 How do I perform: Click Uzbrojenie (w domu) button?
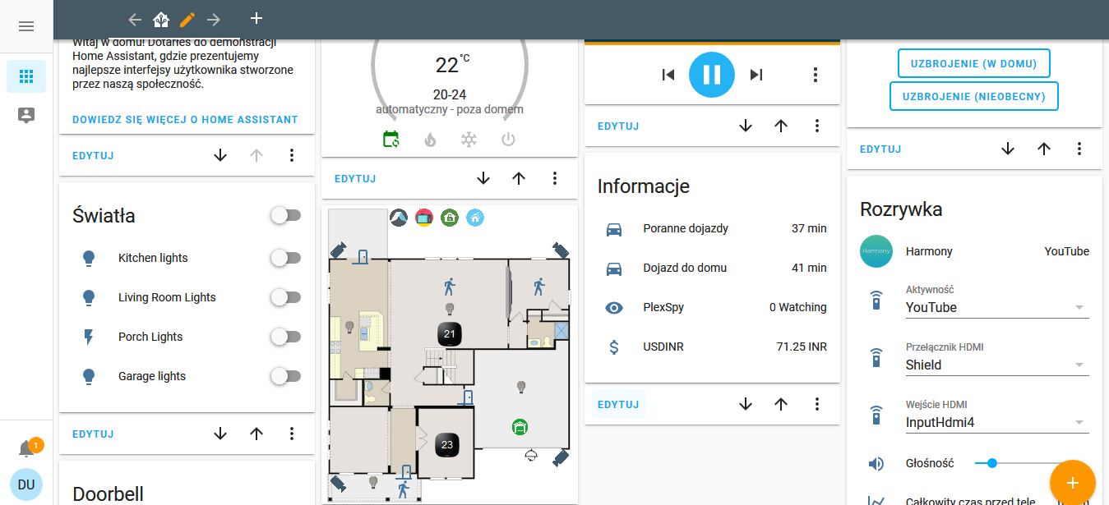coord(973,63)
